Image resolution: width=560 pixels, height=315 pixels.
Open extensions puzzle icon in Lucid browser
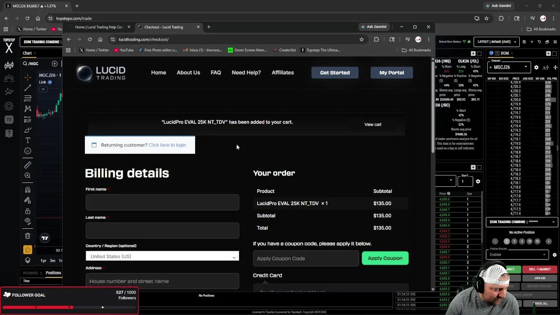[x=376, y=39]
